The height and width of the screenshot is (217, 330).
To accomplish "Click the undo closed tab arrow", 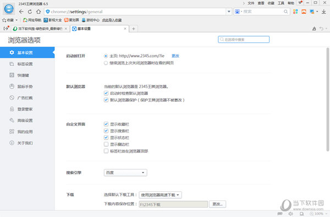I will click(321, 29).
